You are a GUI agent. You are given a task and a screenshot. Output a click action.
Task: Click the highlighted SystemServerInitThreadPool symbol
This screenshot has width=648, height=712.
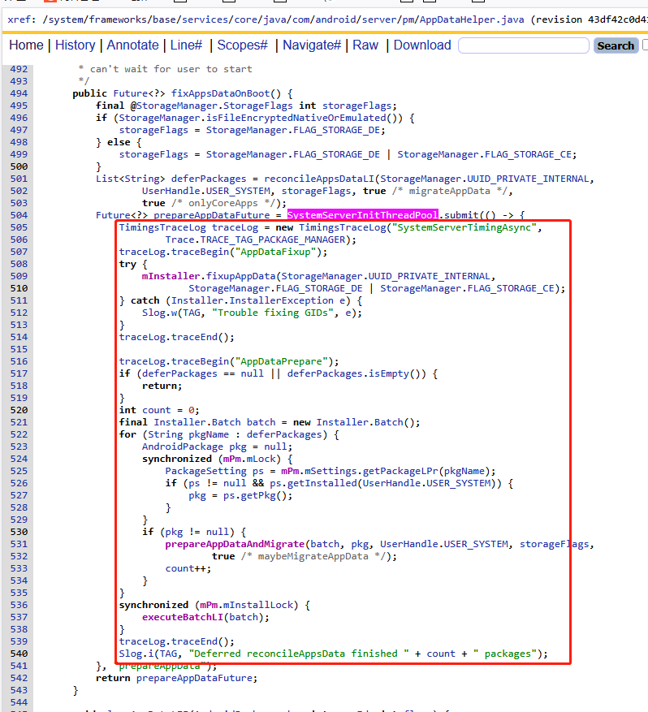pyautogui.click(x=362, y=215)
